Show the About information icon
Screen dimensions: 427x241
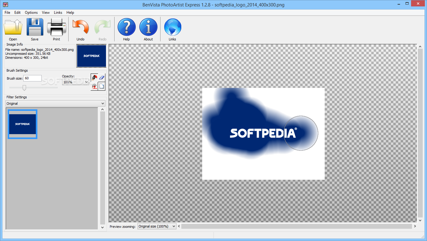coord(148,27)
